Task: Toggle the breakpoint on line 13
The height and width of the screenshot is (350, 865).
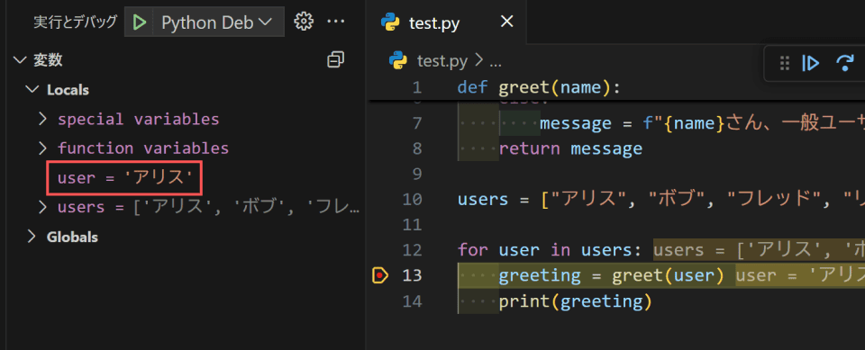Action: [x=380, y=274]
